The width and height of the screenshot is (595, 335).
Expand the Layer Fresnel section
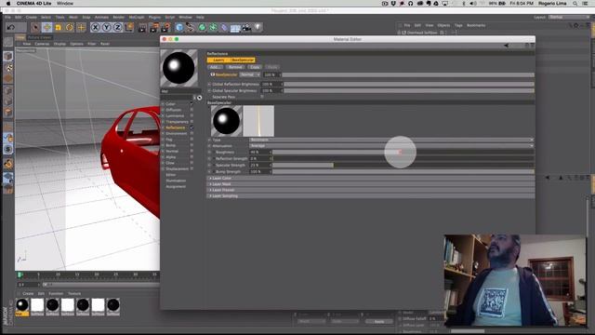pyautogui.click(x=370, y=190)
